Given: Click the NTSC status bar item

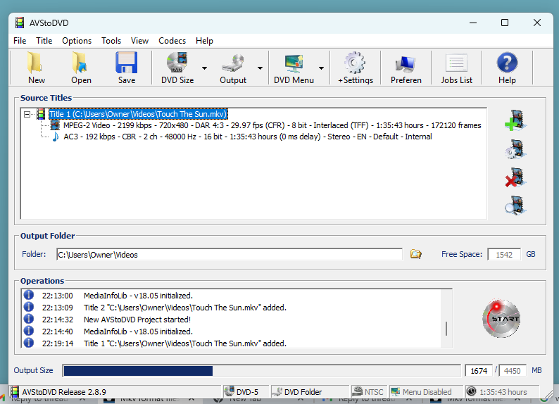Looking at the screenshot, I should click(x=370, y=391).
